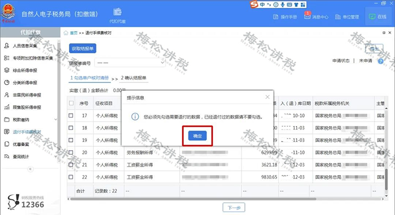Select 分类所得申报 sidebar entry
Image resolution: width=395 pixels, height=215 pixels.
(25, 83)
